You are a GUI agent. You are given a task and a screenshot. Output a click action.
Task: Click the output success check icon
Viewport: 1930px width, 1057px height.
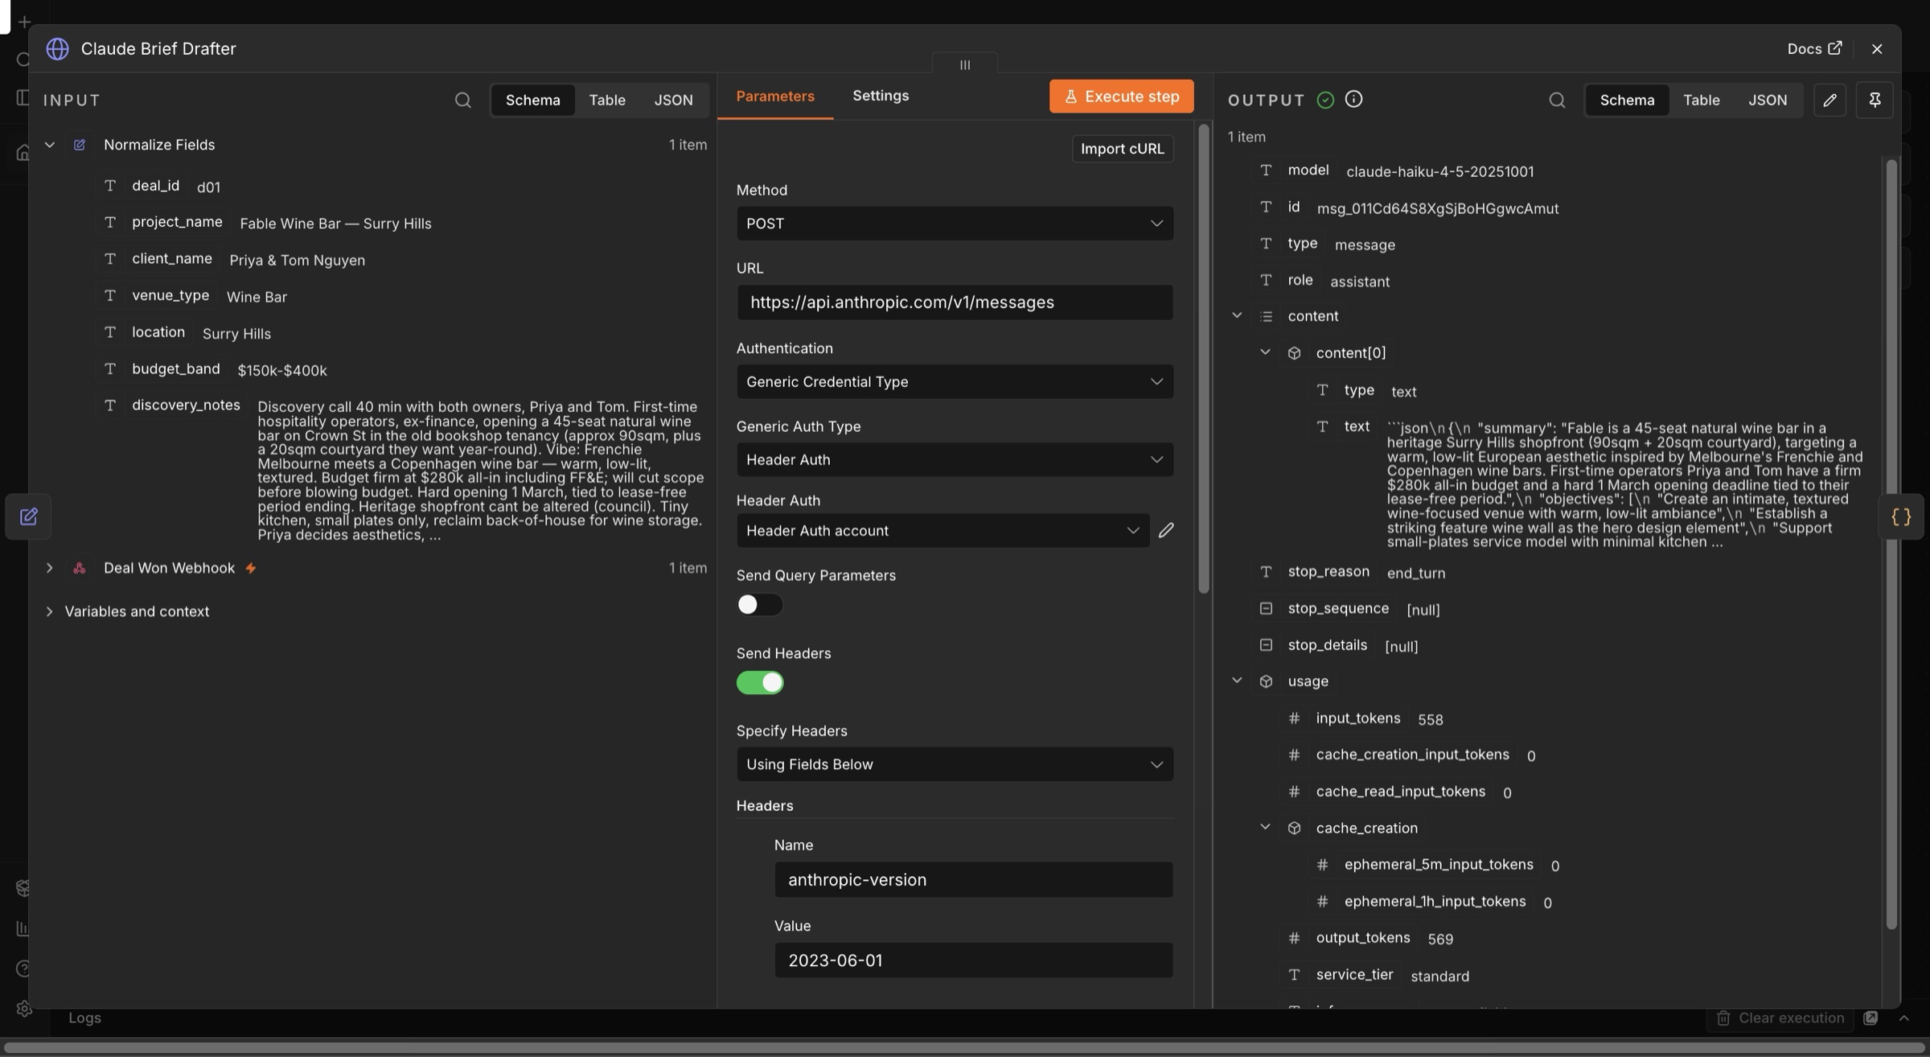click(1325, 100)
